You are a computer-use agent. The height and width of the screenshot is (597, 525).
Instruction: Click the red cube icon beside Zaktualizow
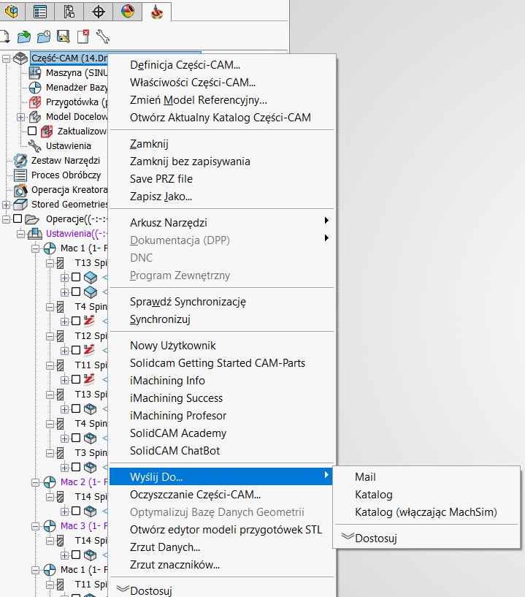click(47, 132)
